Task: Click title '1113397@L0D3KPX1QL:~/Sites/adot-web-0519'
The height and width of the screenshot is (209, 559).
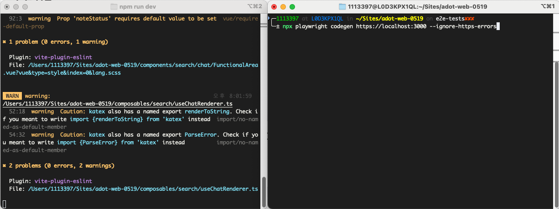Action: 417,7
